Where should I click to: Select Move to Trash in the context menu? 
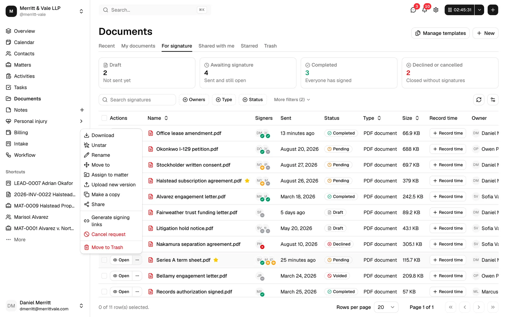[x=111, y=247]
